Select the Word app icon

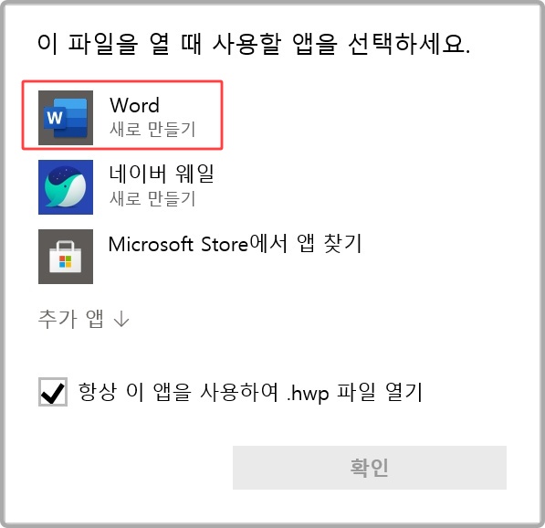[66, 118]
